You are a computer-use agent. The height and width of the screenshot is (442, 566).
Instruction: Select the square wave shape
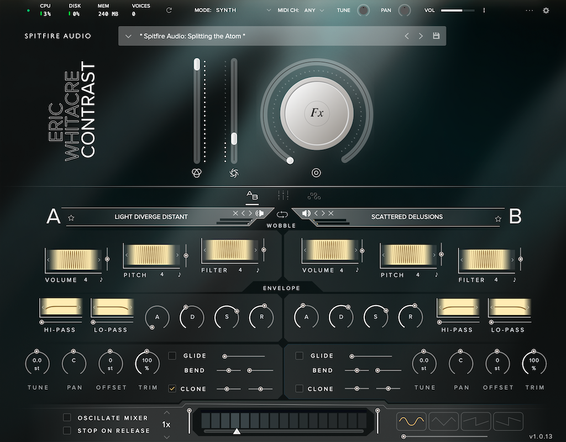[509, 421]
